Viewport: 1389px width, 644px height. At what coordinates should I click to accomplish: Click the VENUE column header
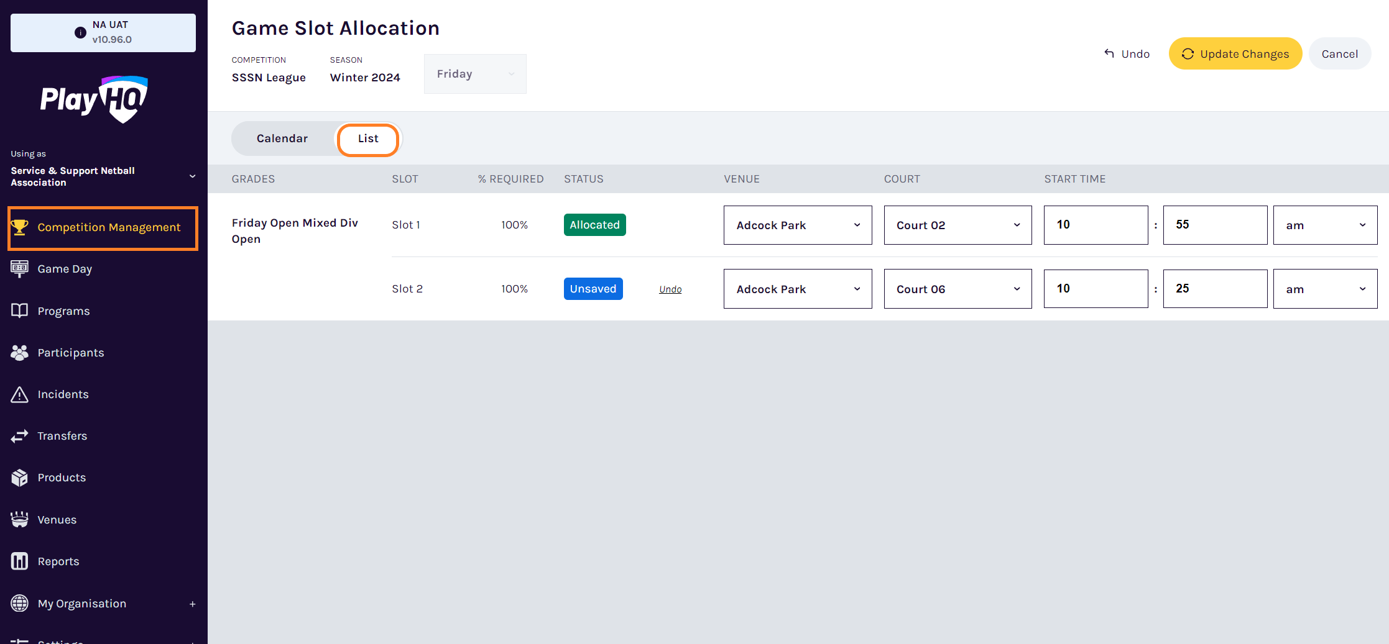[742, 179]
